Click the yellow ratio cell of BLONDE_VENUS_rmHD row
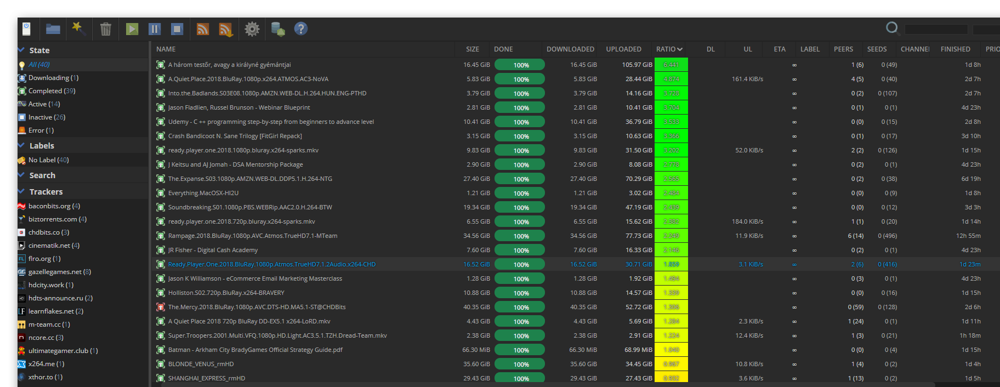1000x387 pixels. pos(671,364)
